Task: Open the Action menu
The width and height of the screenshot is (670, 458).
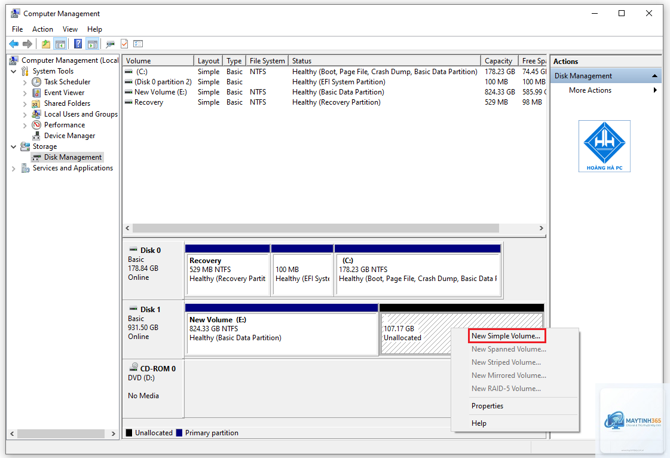Action: coord(42,29)
